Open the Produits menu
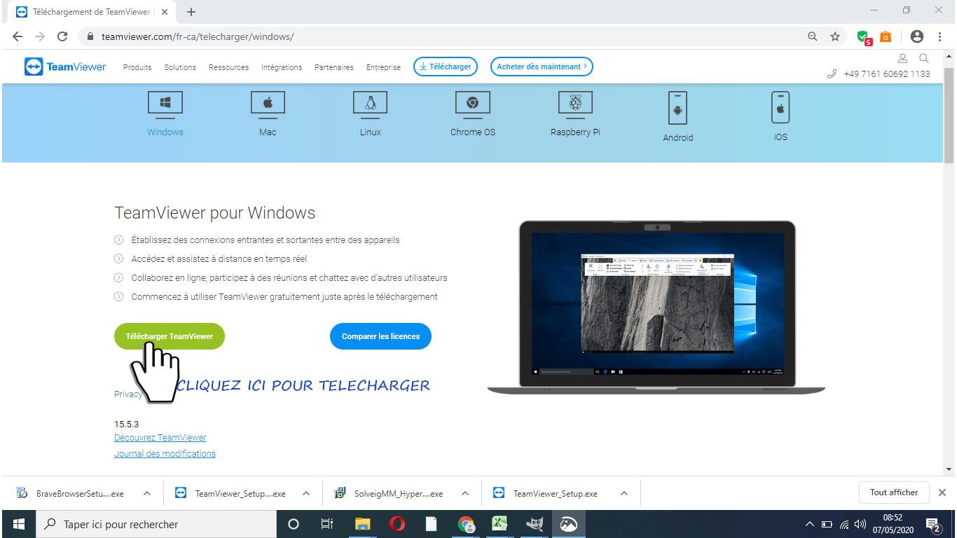 pos(137,67)
